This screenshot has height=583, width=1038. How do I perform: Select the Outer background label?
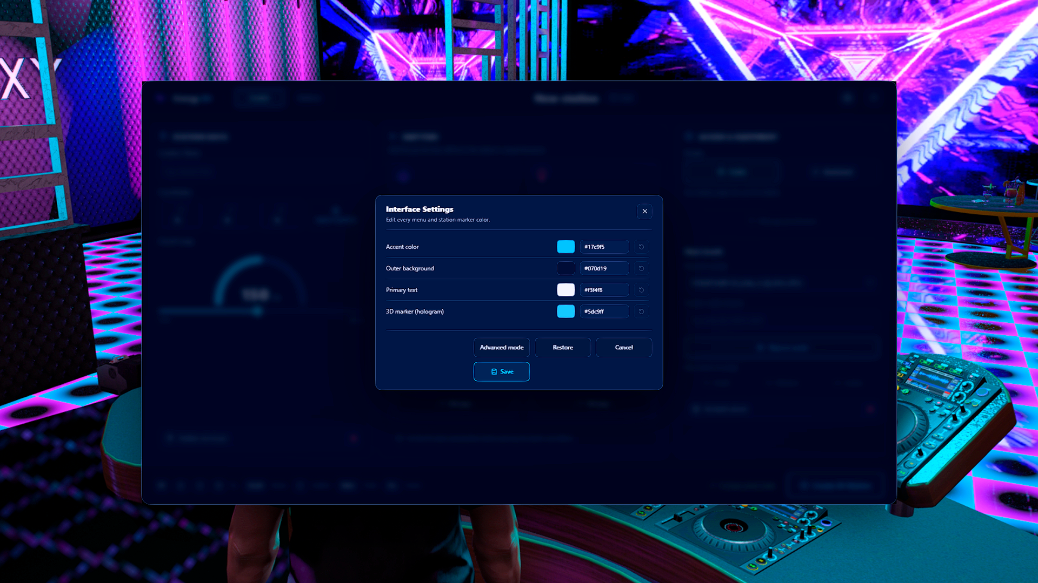(x=410, y=268)
